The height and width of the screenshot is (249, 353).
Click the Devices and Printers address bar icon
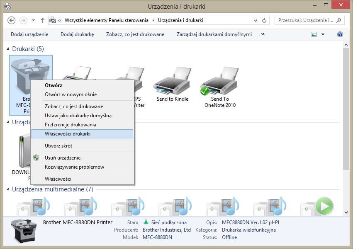point(52,20)
